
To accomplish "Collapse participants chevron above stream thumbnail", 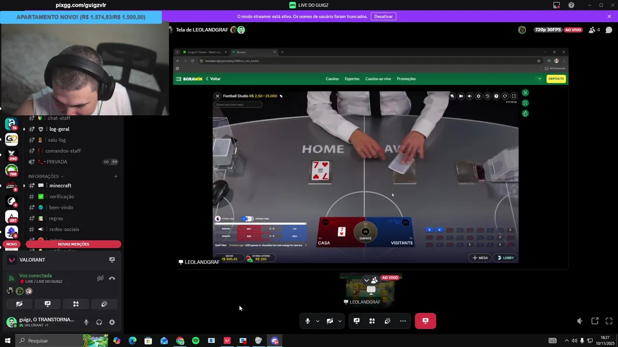I will (x=366, y=280).
